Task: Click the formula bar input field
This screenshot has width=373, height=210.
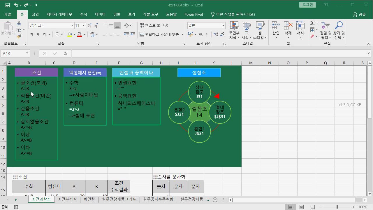Action: pos(219,53)
